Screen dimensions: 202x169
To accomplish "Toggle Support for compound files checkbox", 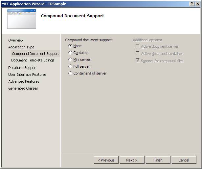I will click(x=138, y=60).
